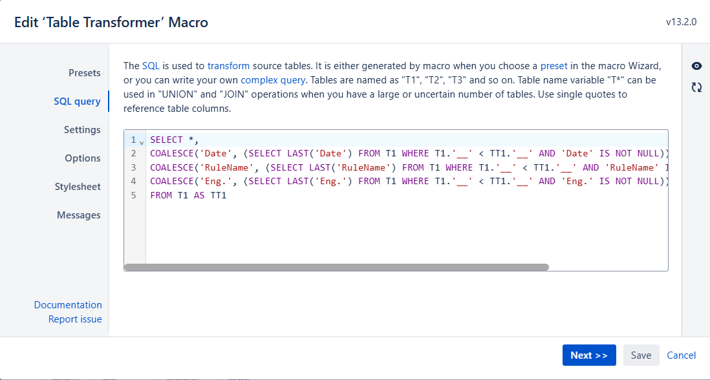Toggle the preview eye icon
The image size is (710, 380).
click(x=696, y=66)
